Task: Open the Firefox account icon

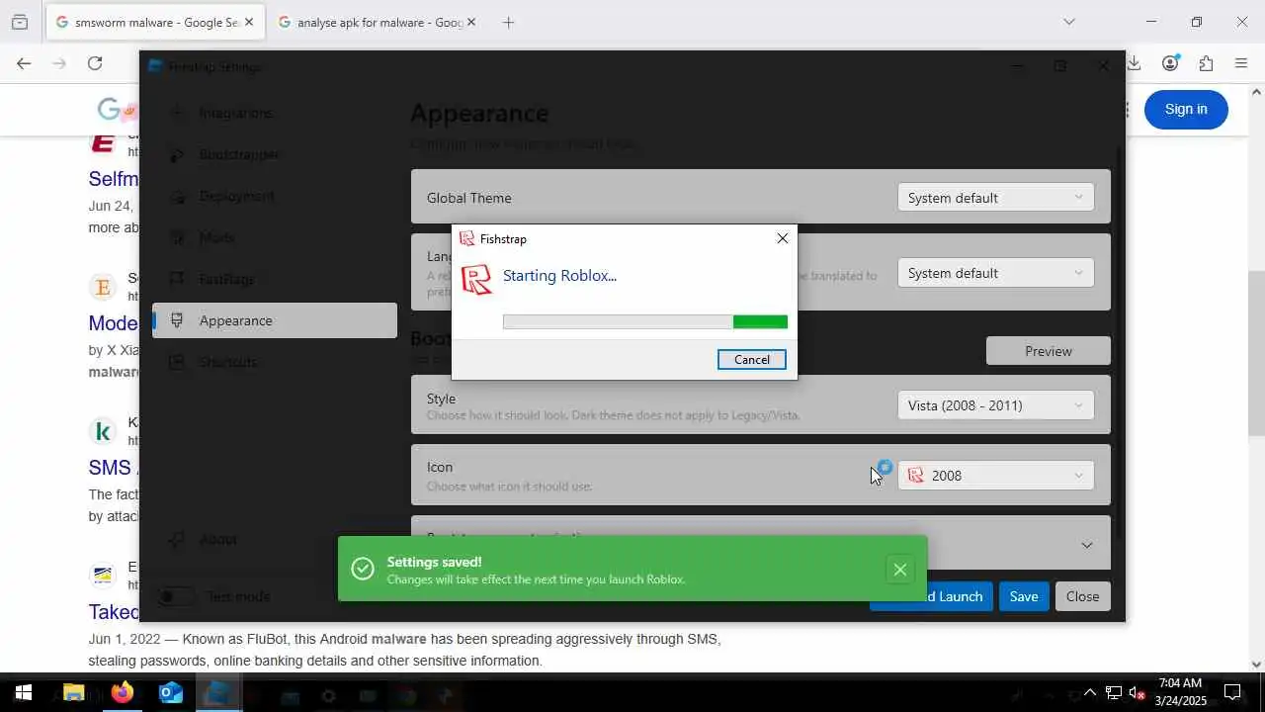Action: point(1170,63)
